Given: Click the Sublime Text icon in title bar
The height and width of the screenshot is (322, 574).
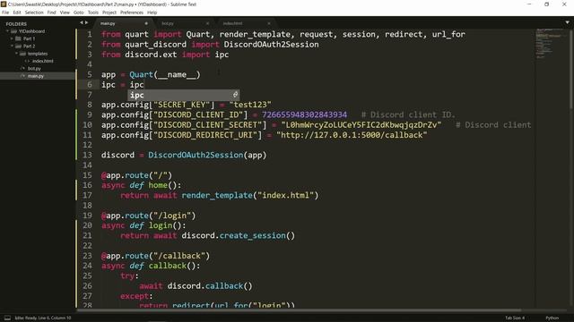Looking at the screenshot, I should (4, 4).
